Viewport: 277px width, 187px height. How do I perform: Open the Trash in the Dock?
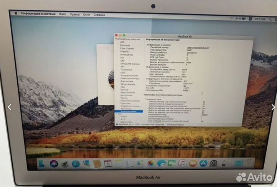click(x=249, y=163)
